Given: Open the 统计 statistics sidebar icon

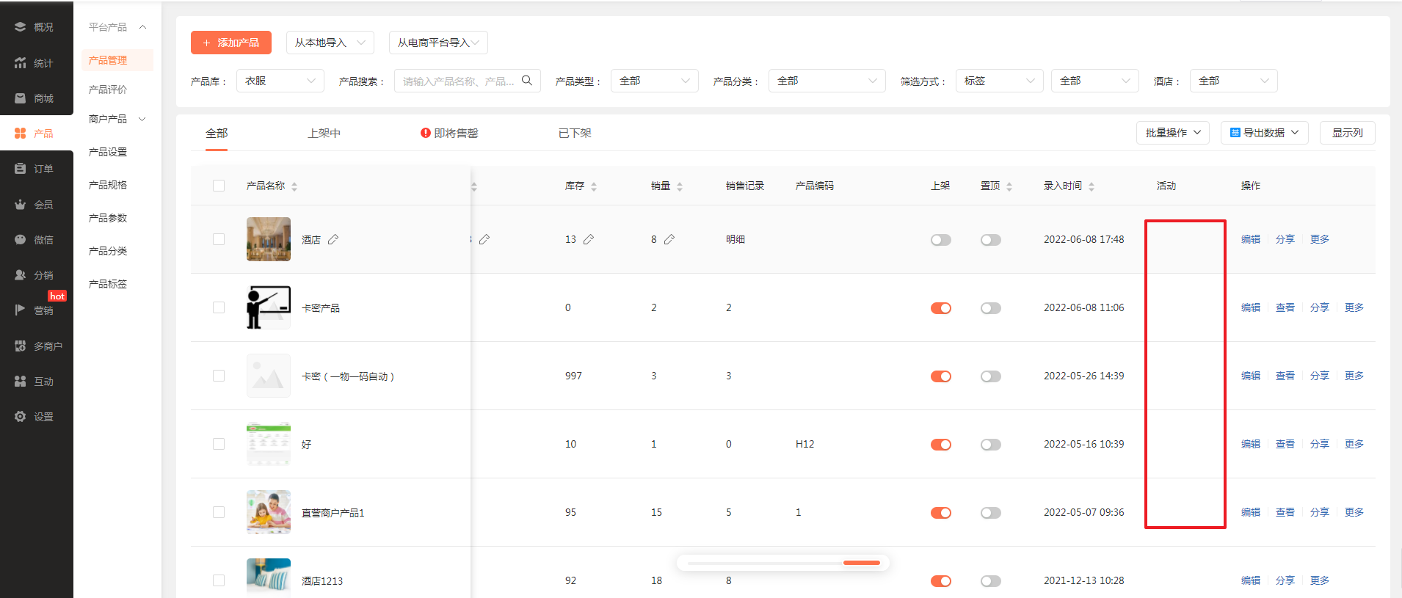Looking at the screenshot, I should tap(20, 63).
